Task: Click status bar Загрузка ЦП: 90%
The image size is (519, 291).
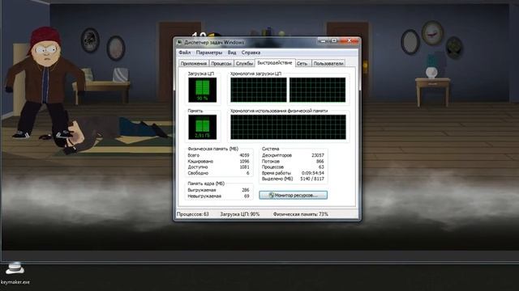Action: [240, 214]
